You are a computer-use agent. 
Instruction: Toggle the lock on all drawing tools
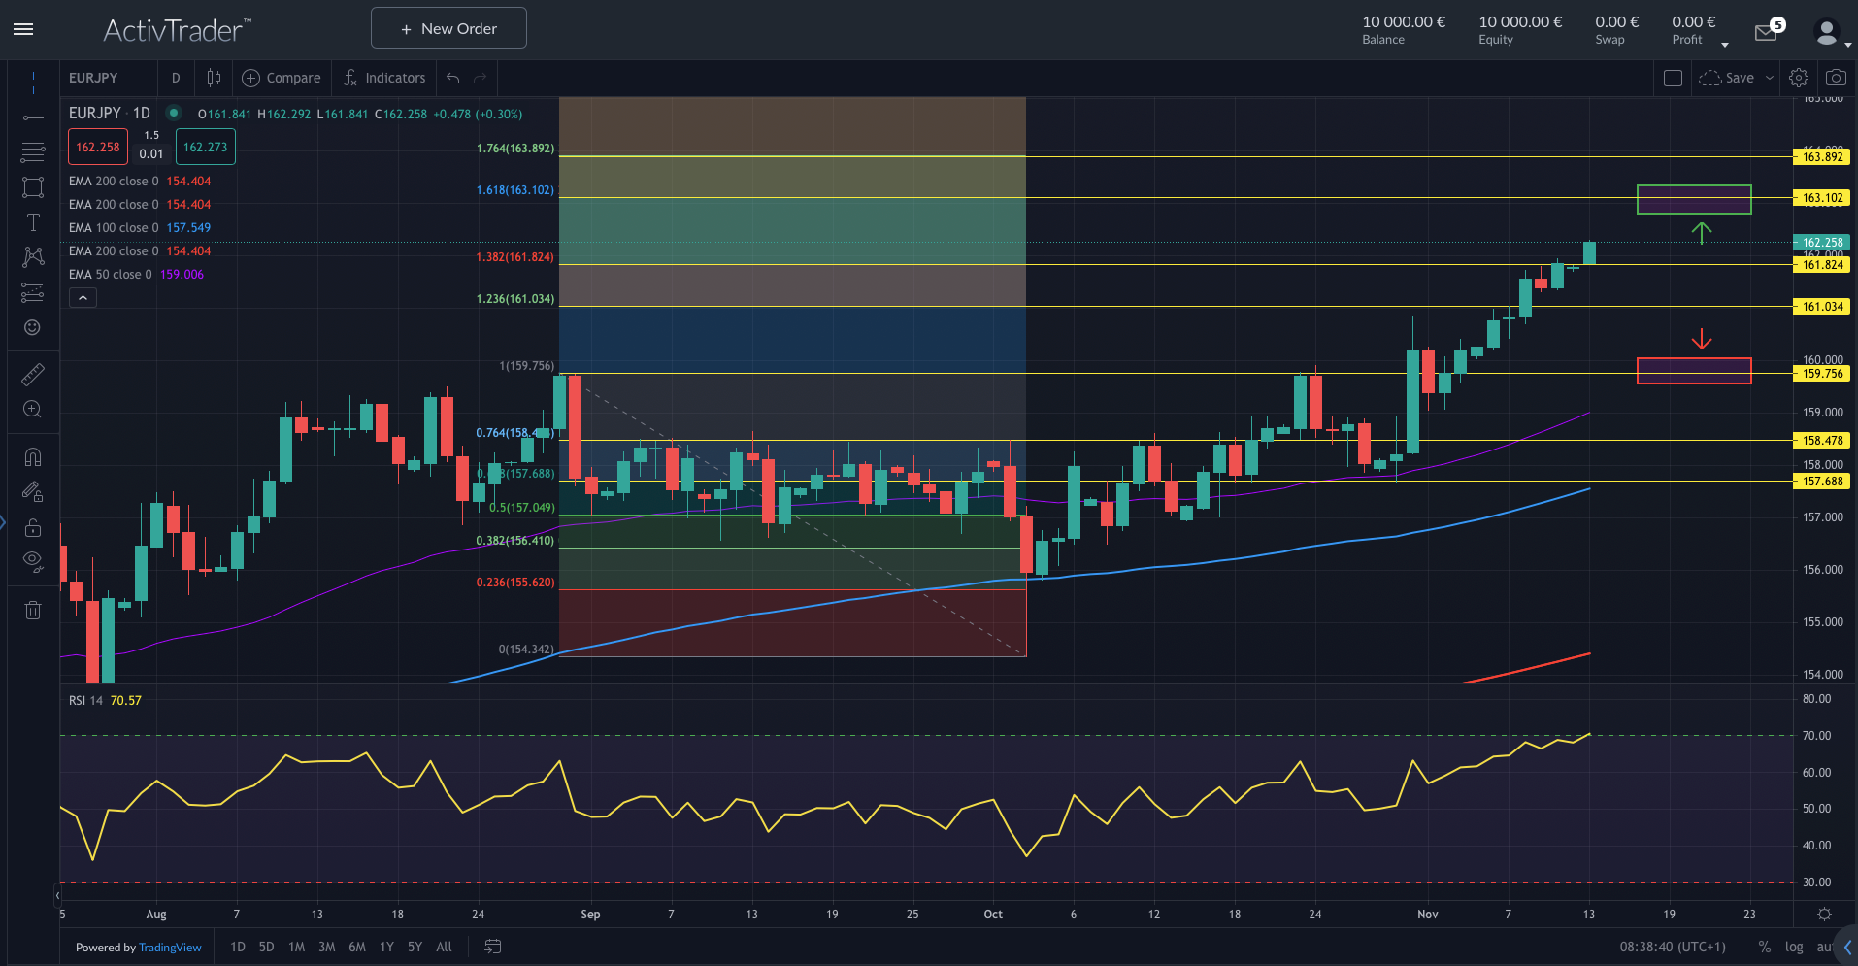(x=32, y=527)
